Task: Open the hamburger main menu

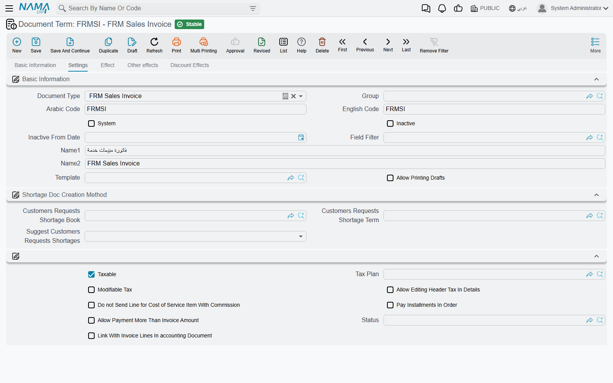Action: (9, 8)
